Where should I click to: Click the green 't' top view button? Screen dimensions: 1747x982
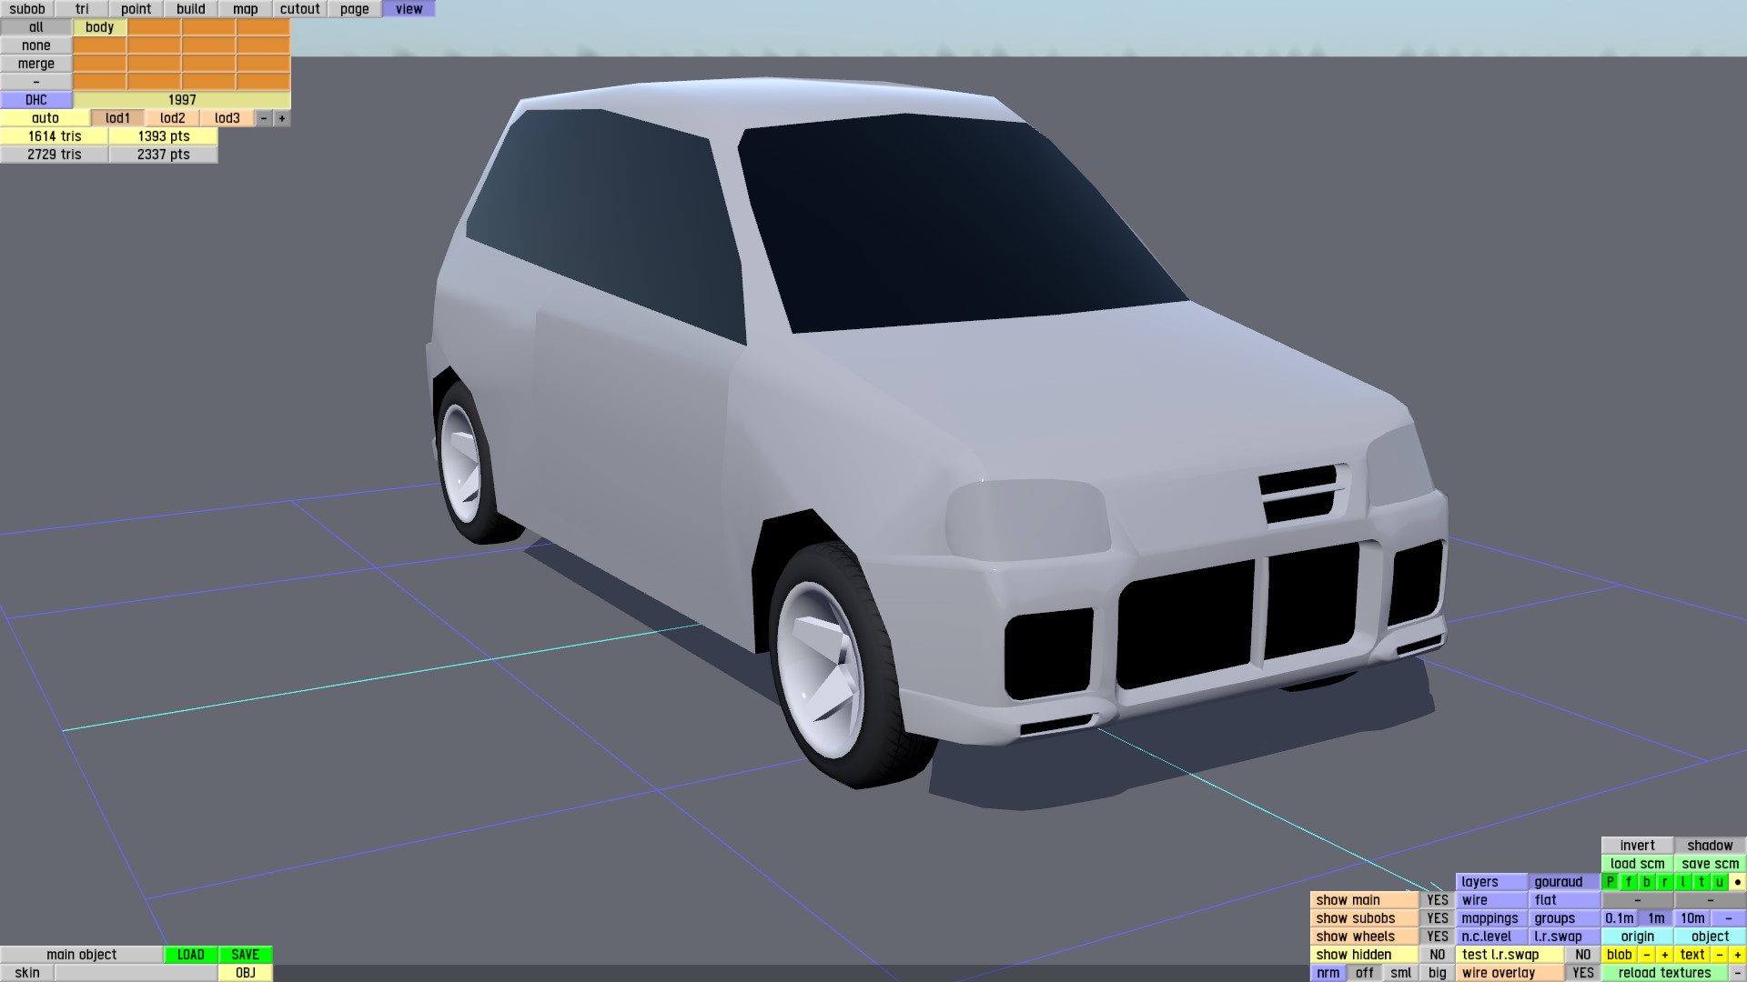(1701, 882)
